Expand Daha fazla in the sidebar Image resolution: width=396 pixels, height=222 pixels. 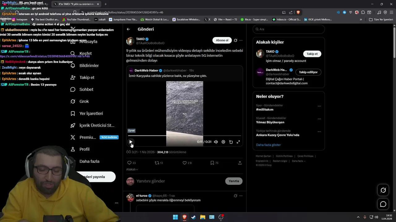click(x=85, y=161)
